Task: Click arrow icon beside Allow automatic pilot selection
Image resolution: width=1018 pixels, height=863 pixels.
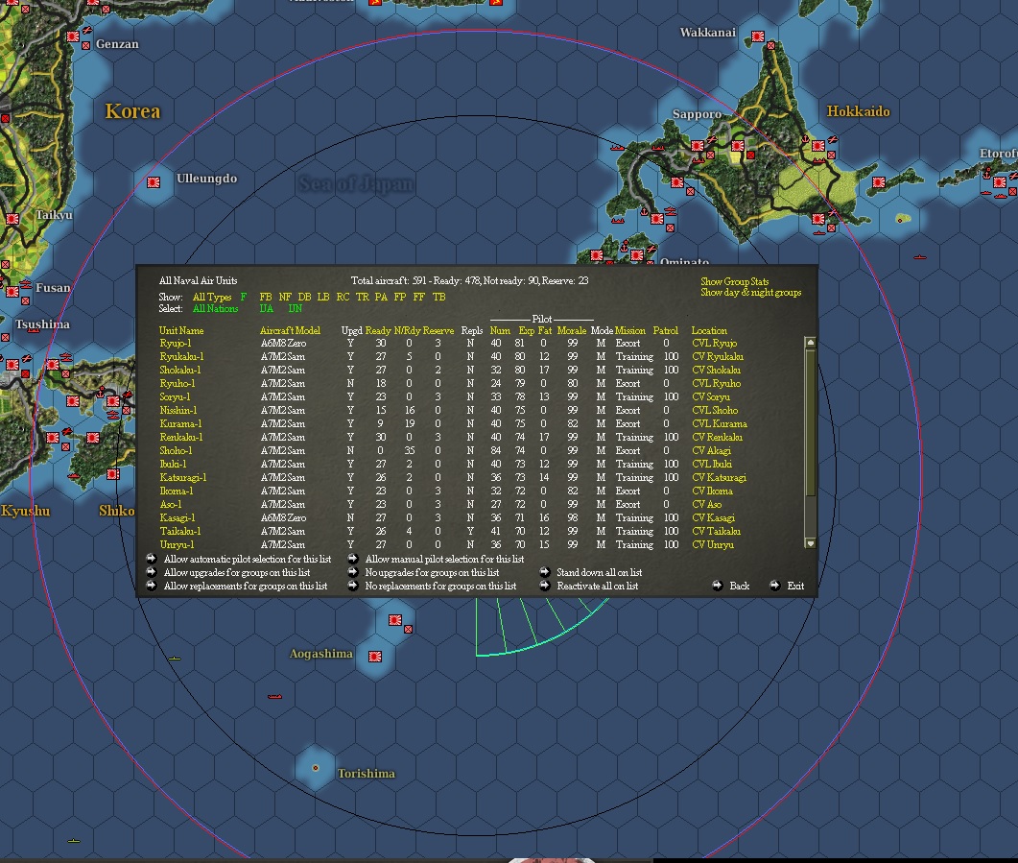Action: point(152,559)
